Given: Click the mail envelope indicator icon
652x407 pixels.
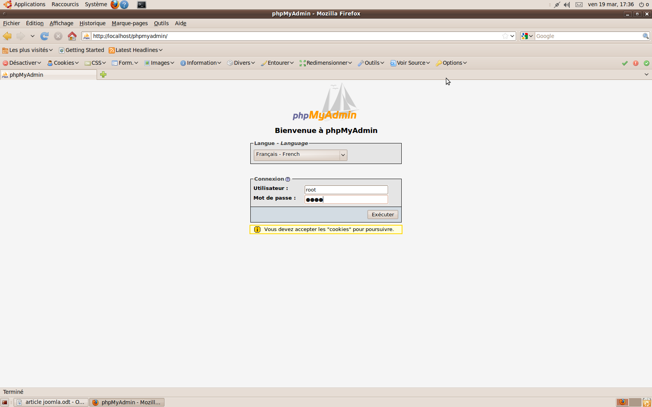Looking at the screenshot, I should pyautogui.click(x=579, y=5).
